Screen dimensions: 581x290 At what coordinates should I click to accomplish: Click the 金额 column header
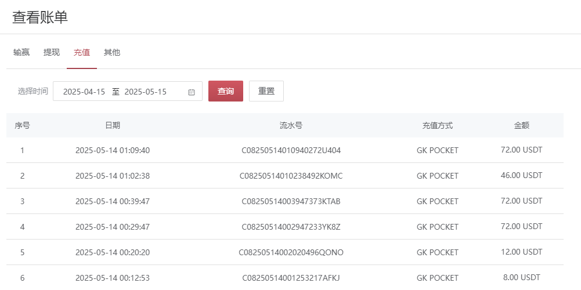tap(521, 125)
